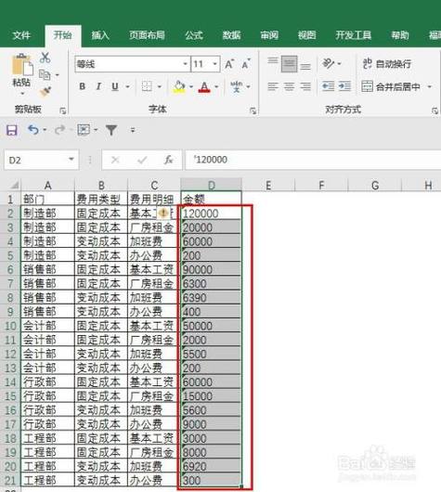Image resolution: width=441 pixels, height=492 pixels.
Task: Toggle Italic formatting
Action: click(98, 86)
